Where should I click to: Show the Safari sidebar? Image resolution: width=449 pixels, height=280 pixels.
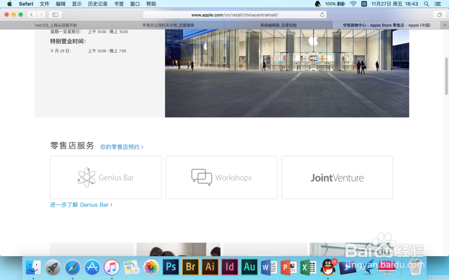tap(55, 15)
